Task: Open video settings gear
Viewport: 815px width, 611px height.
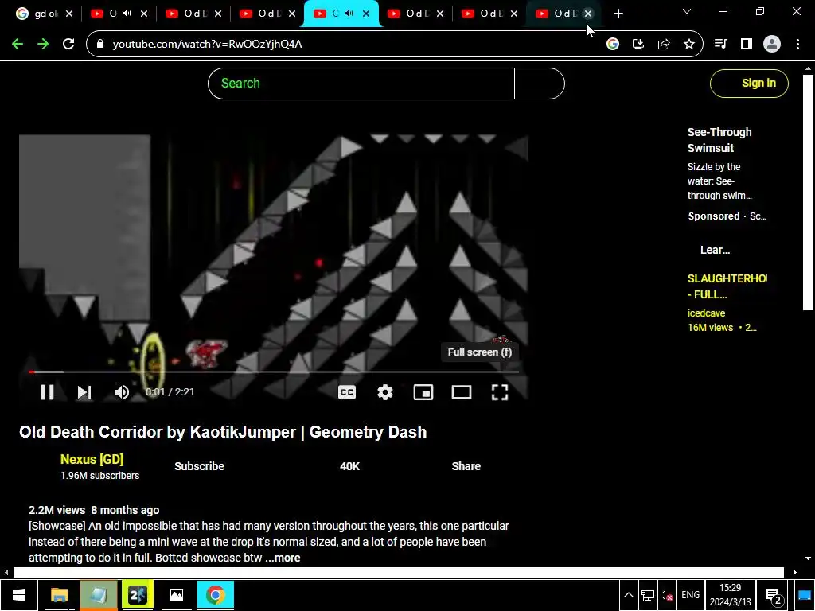Action: click(x=385, y=392)
